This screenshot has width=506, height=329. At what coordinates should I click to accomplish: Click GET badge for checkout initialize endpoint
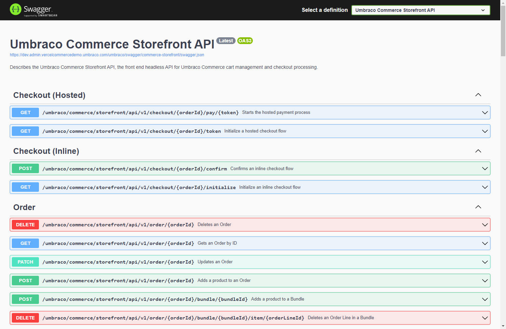(x=25, y=187)
